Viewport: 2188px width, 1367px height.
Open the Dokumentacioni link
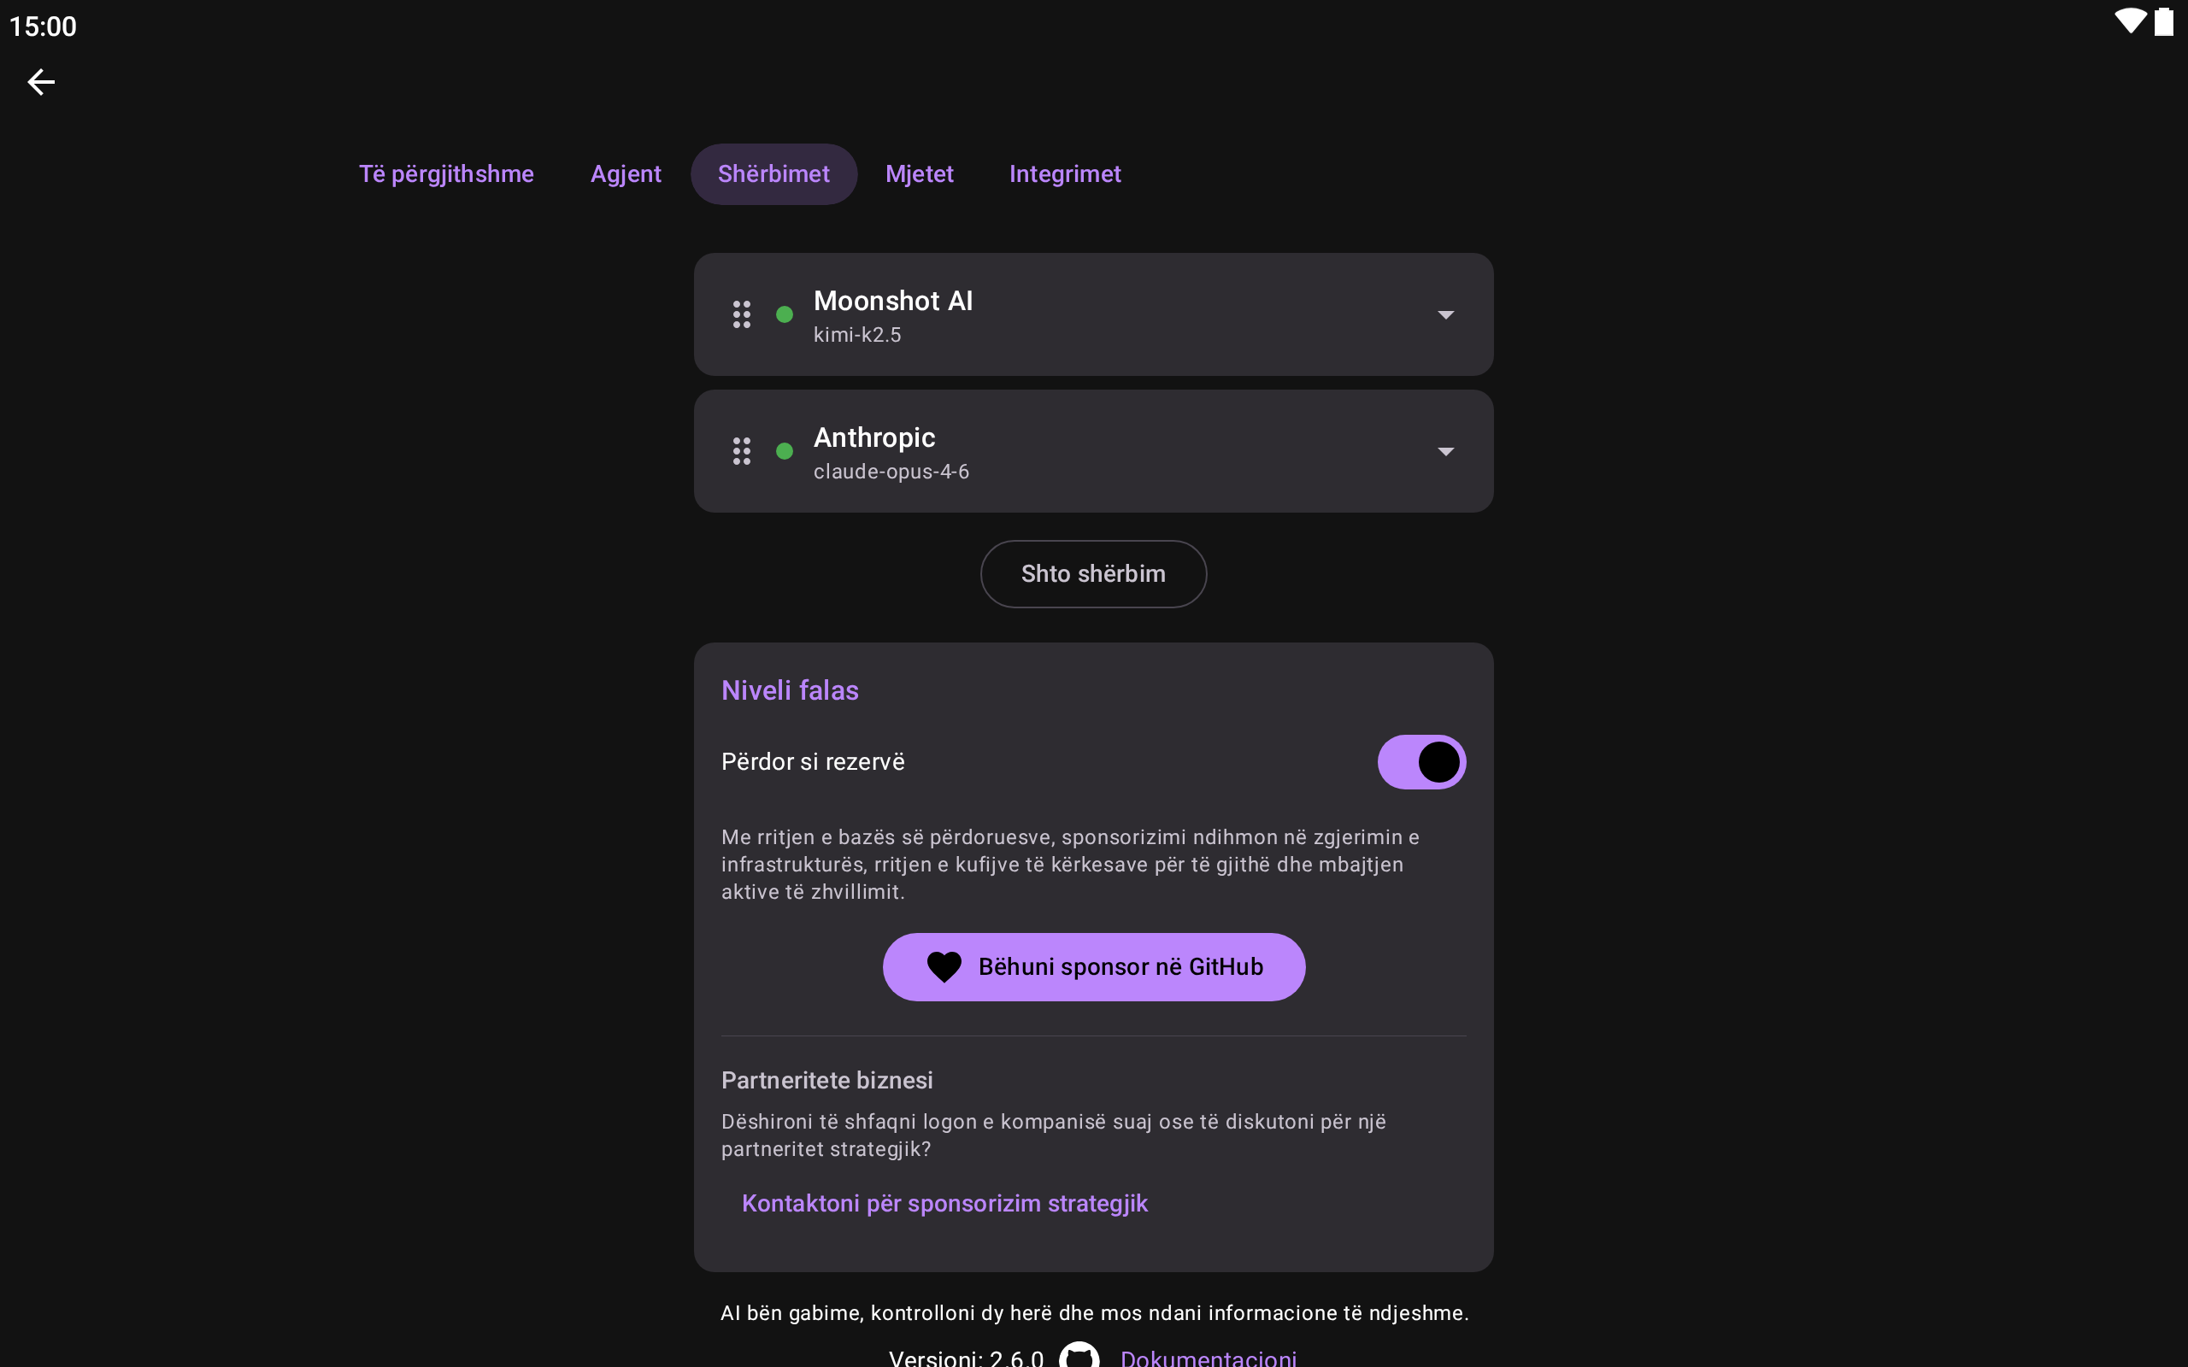coord(1208,1356)
